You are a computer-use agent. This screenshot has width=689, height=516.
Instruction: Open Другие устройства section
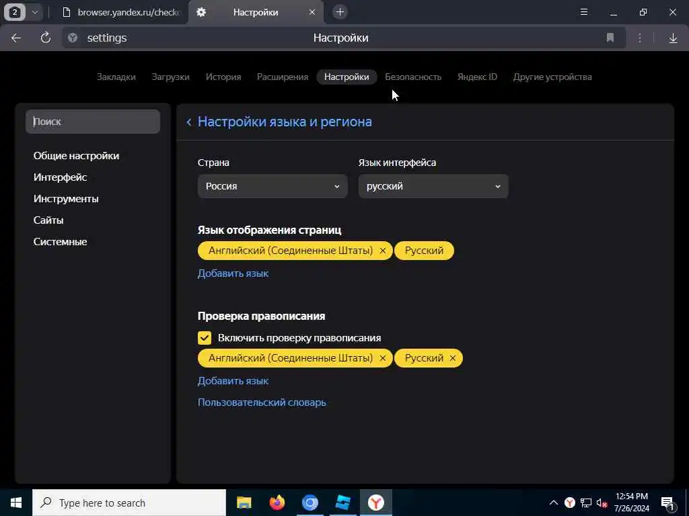tap(552, 77)
